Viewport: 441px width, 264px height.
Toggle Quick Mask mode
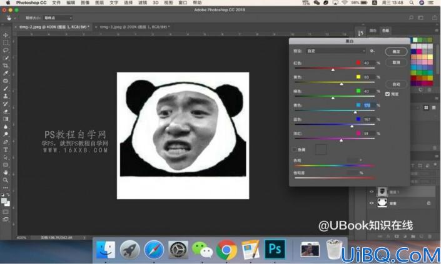(x=6, y=212)
